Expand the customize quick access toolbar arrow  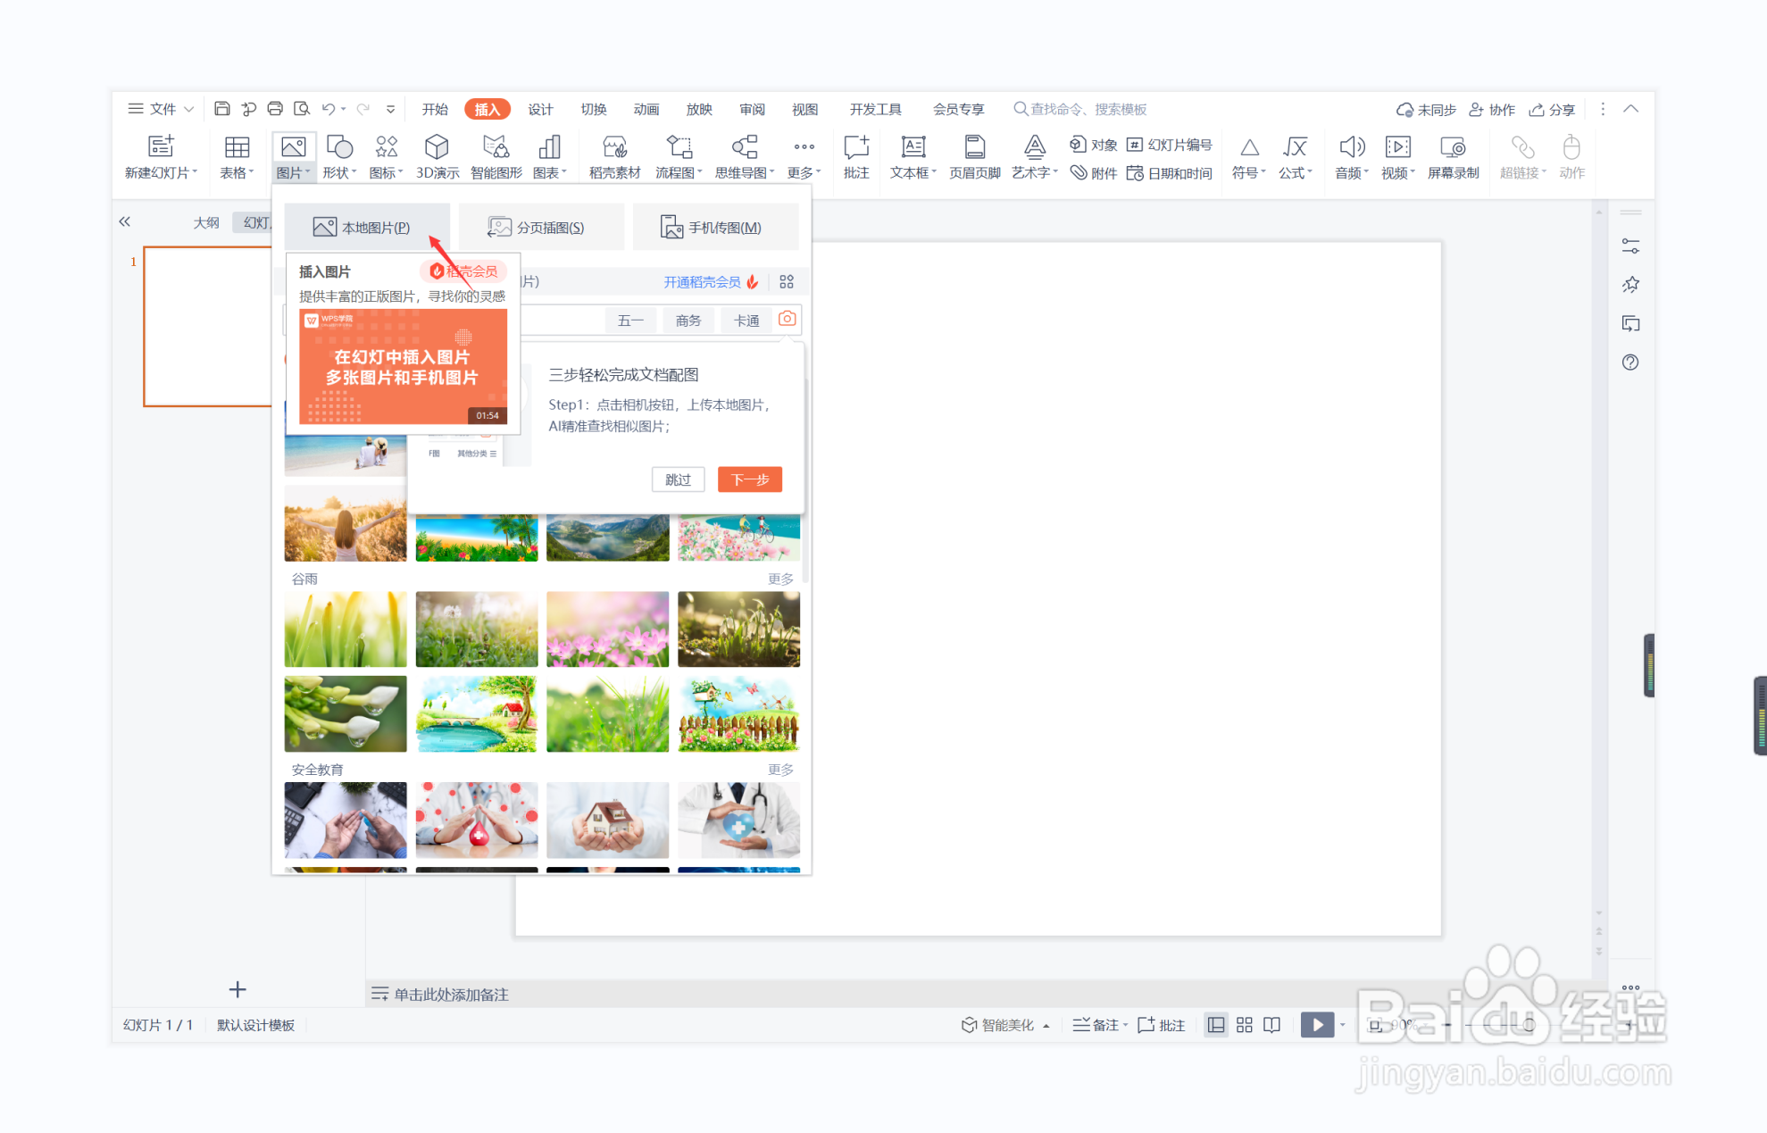pyautogui.click(x=390, y=109)
